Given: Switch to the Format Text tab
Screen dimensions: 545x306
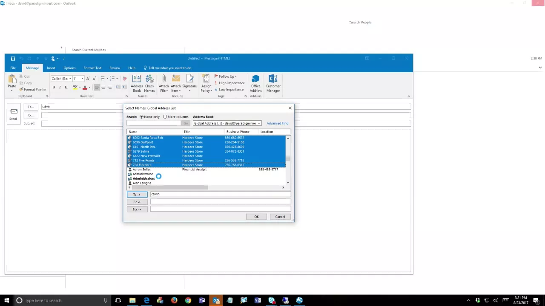Looking at the screenshot, I should pyautogui.click(x=92, y=68).
